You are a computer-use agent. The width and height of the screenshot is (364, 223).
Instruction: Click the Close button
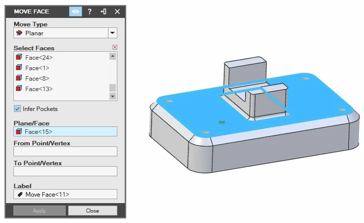click(92, 211)
